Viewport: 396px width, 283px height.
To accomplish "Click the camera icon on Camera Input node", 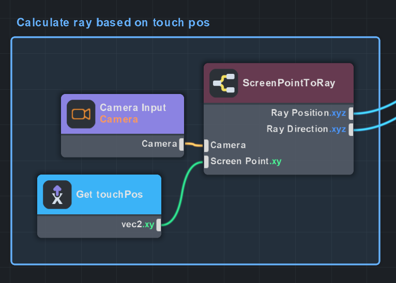I will (x=81, y=114).
